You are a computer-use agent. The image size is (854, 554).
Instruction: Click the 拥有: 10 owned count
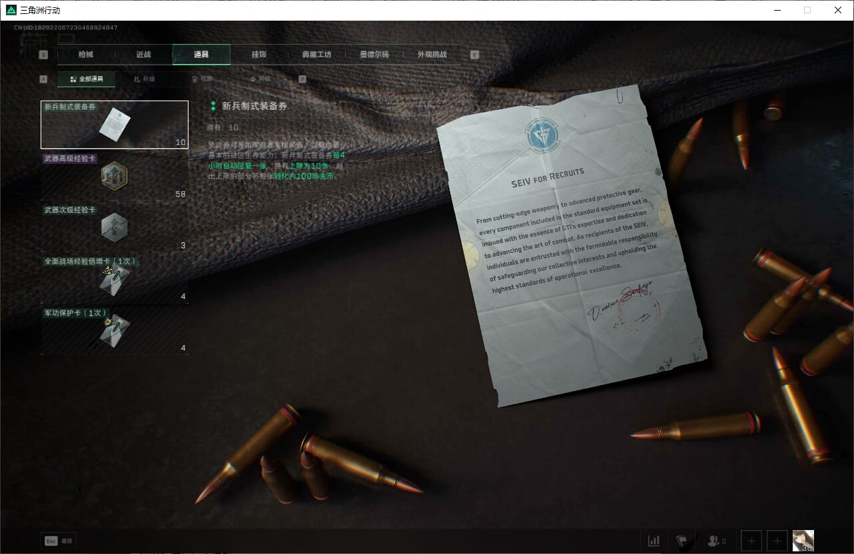tap(223, 127)
